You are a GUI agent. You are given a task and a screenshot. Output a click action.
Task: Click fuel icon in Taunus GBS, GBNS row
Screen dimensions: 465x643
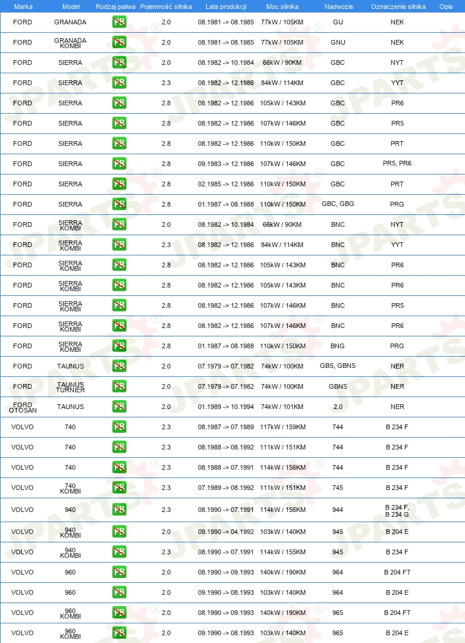coord(119,366)
